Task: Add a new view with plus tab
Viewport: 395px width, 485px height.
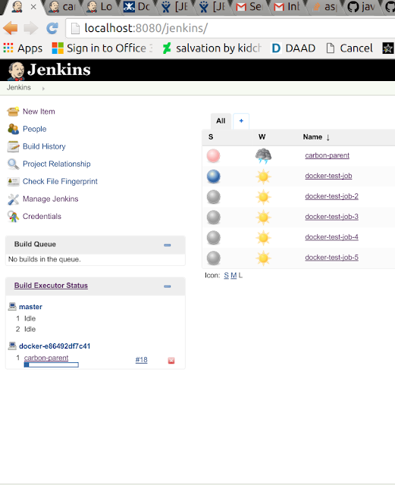Action: [241, 121]
